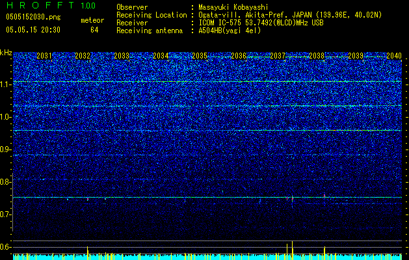The height and width of the screenshot is (260, 409).
Task: Click the 2031 time marker
Action: tap(44, 56)
